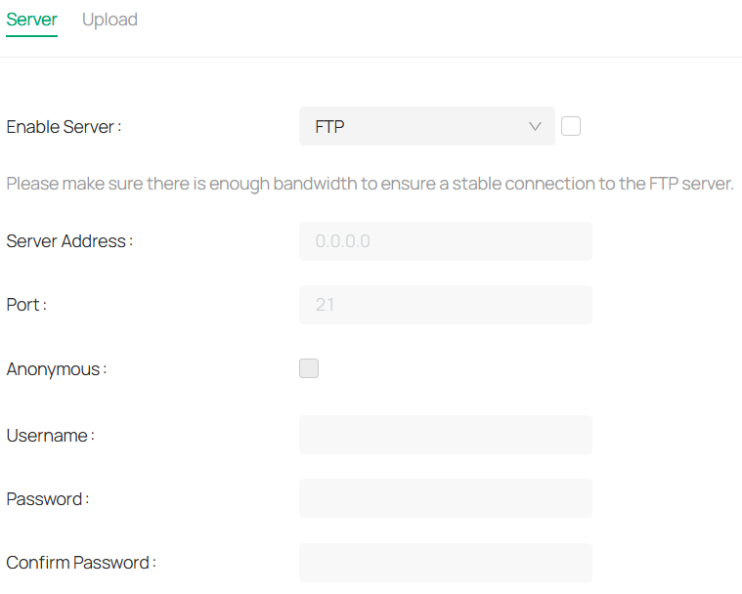Click into the Username input field

tap(446, 435)
